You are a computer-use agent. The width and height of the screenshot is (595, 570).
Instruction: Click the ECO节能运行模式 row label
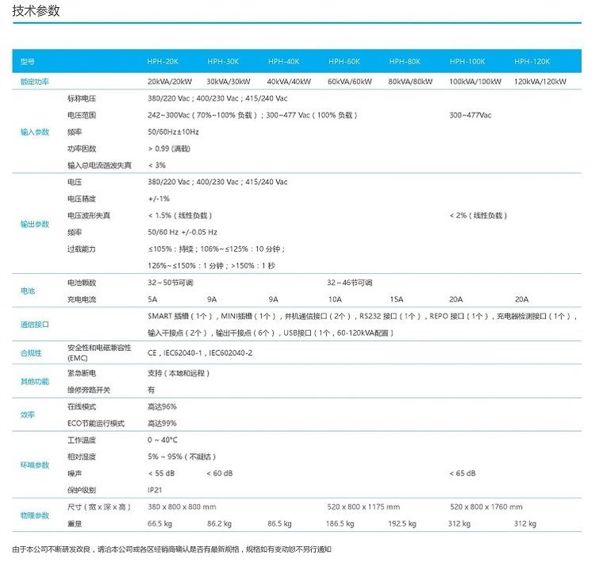tap(96, 423)
